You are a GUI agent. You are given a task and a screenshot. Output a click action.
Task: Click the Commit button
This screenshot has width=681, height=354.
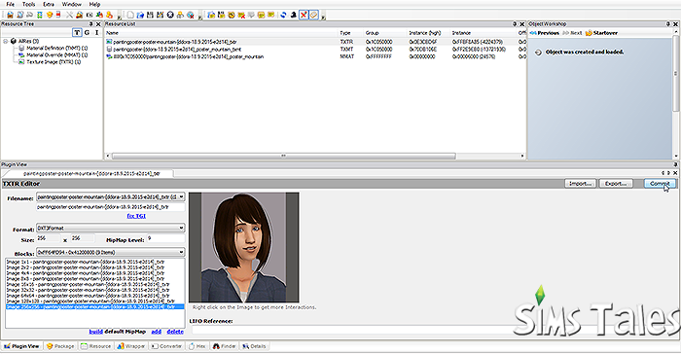[x=660, y=184]
